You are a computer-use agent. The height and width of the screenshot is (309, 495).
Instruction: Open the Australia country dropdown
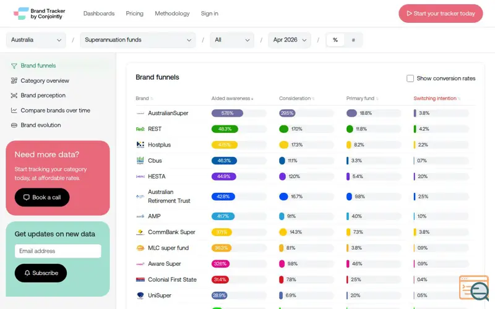(36, 40)
